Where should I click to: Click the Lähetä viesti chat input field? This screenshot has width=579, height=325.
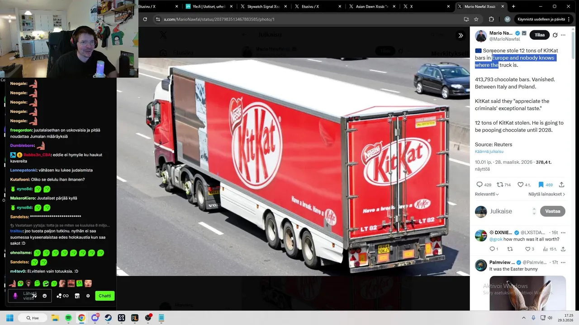[29, 296]
